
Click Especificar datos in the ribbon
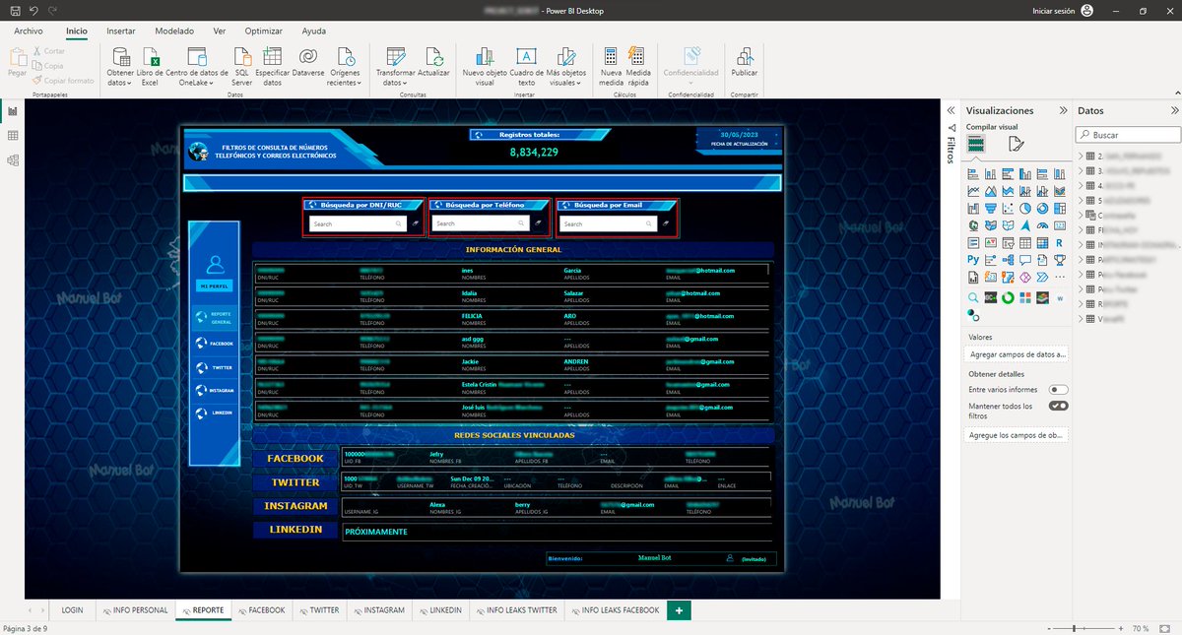click(272, 66)
